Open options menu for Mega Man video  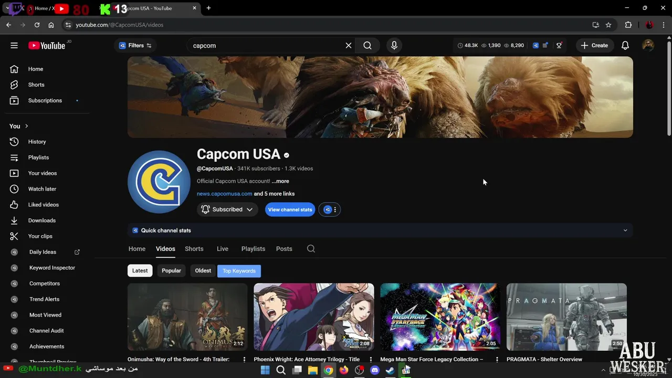coord(497,360)
